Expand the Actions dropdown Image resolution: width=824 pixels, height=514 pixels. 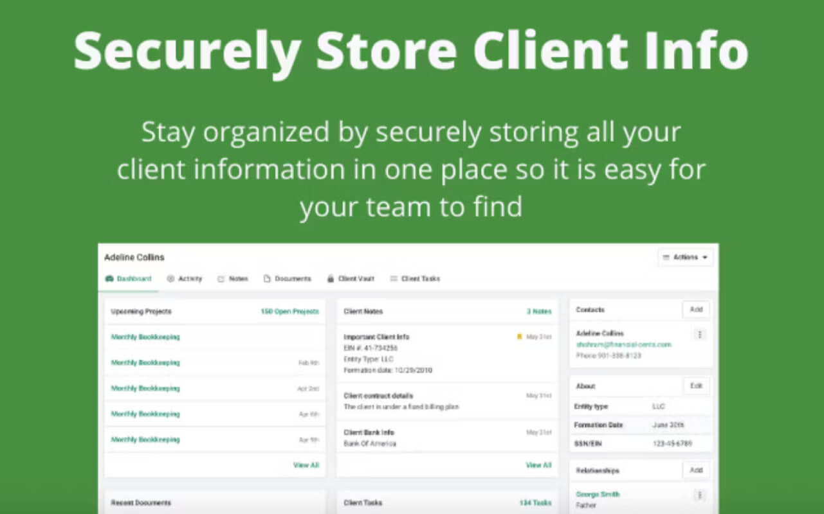[x=685, y=257]
